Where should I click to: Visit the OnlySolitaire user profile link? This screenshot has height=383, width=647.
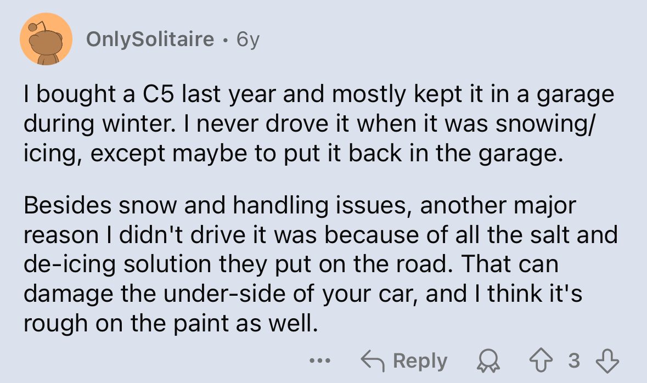150,39
